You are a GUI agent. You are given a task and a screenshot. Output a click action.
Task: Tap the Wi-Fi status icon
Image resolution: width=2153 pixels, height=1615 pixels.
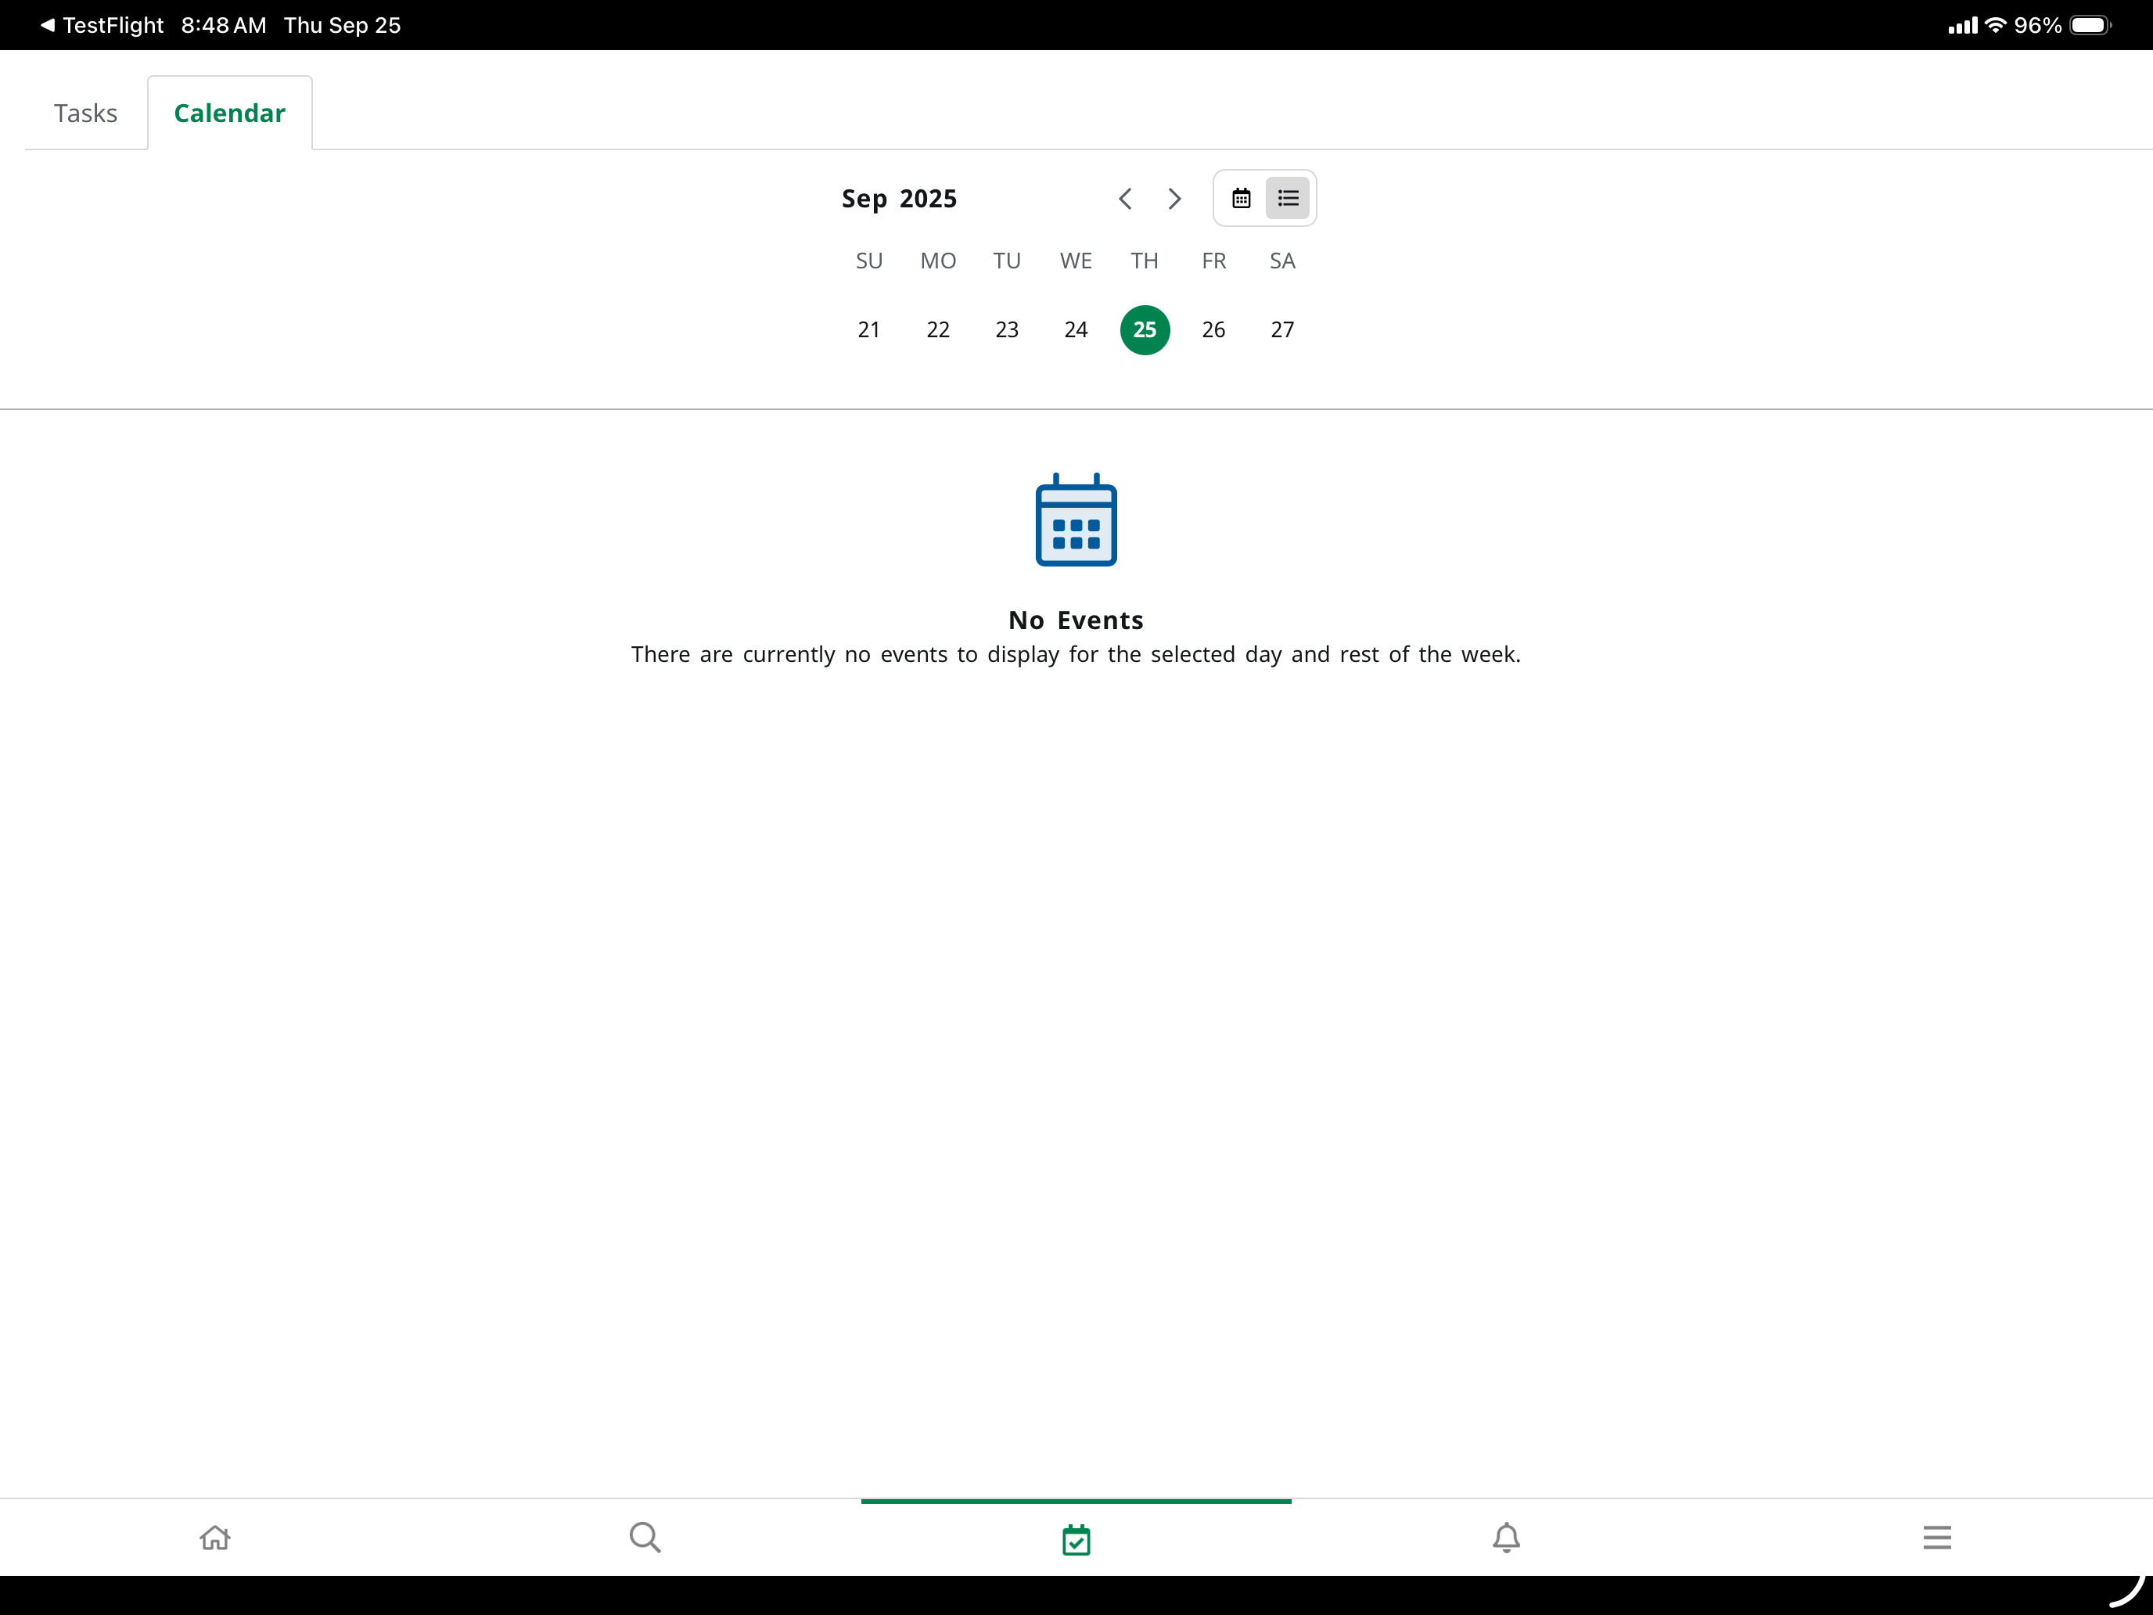click(1995, 25)
